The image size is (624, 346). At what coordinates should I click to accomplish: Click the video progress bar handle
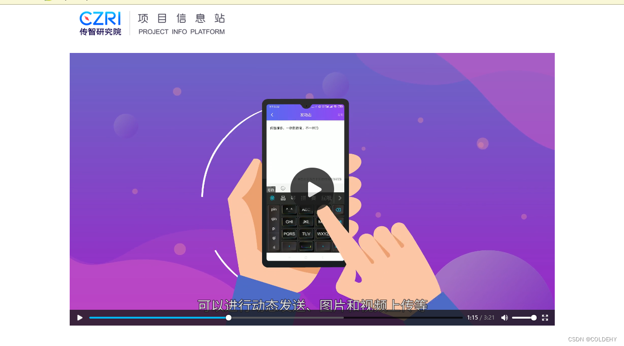pos(229,318)
